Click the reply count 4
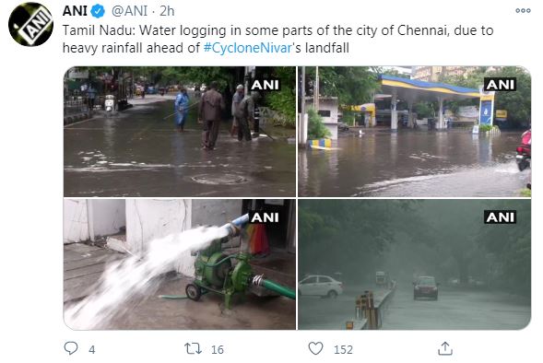The image size is (543, 363). pos(92,349)
